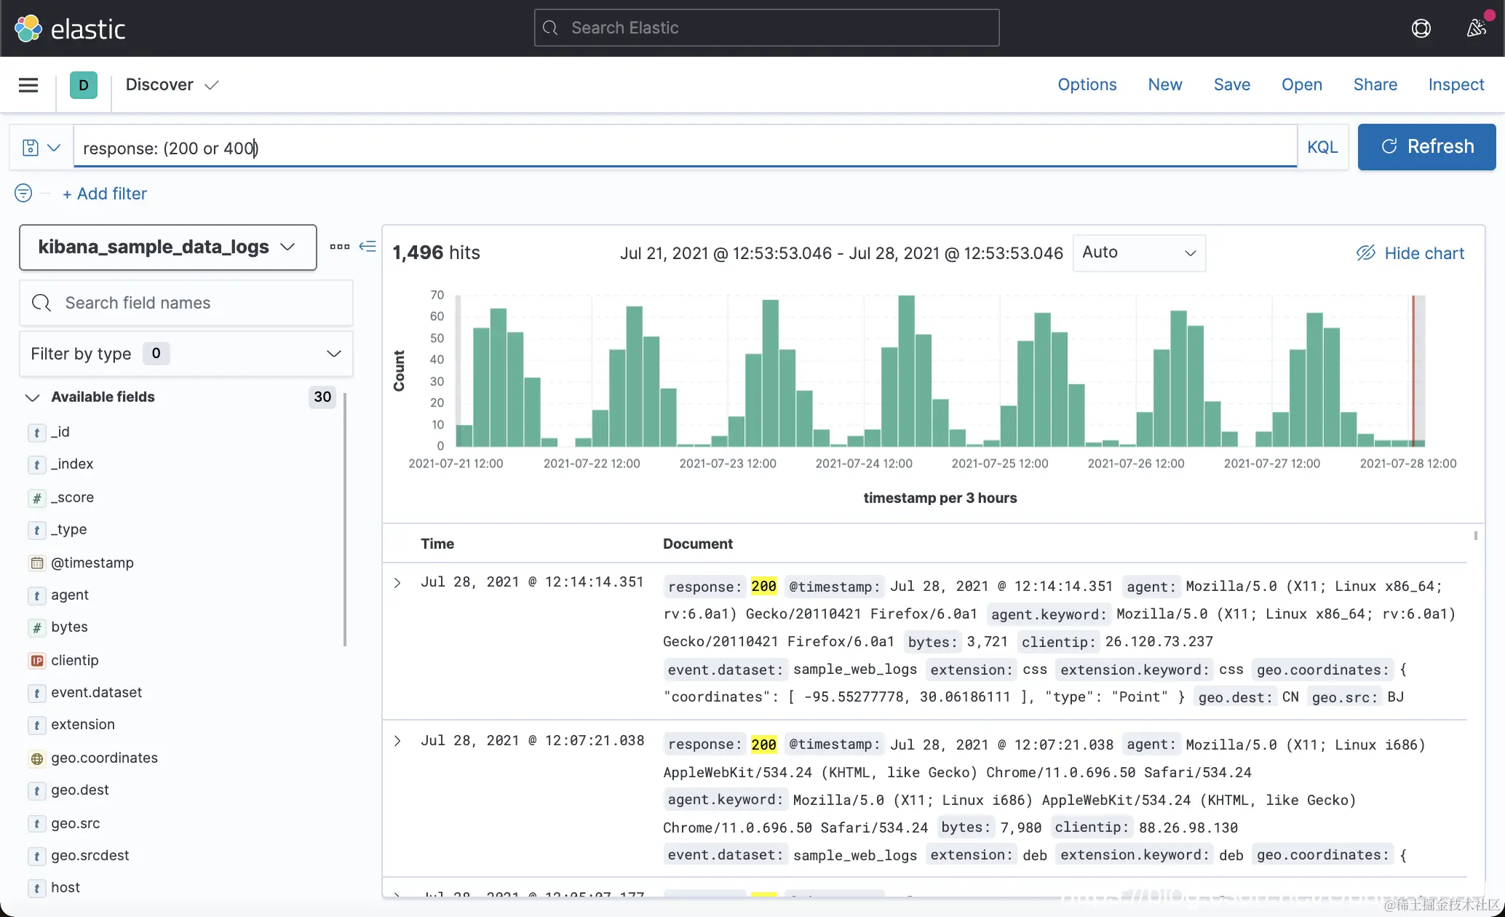Click the D space avatar
Viewport: 1505px width, 917px height.
point(84,85)
